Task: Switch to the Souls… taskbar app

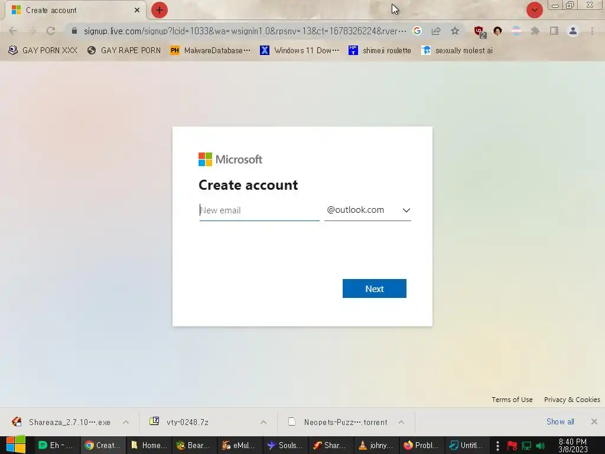Action: pos(285,445)
